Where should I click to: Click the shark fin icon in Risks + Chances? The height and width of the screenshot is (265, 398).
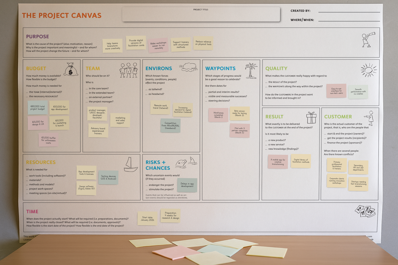tap(192, 161)
